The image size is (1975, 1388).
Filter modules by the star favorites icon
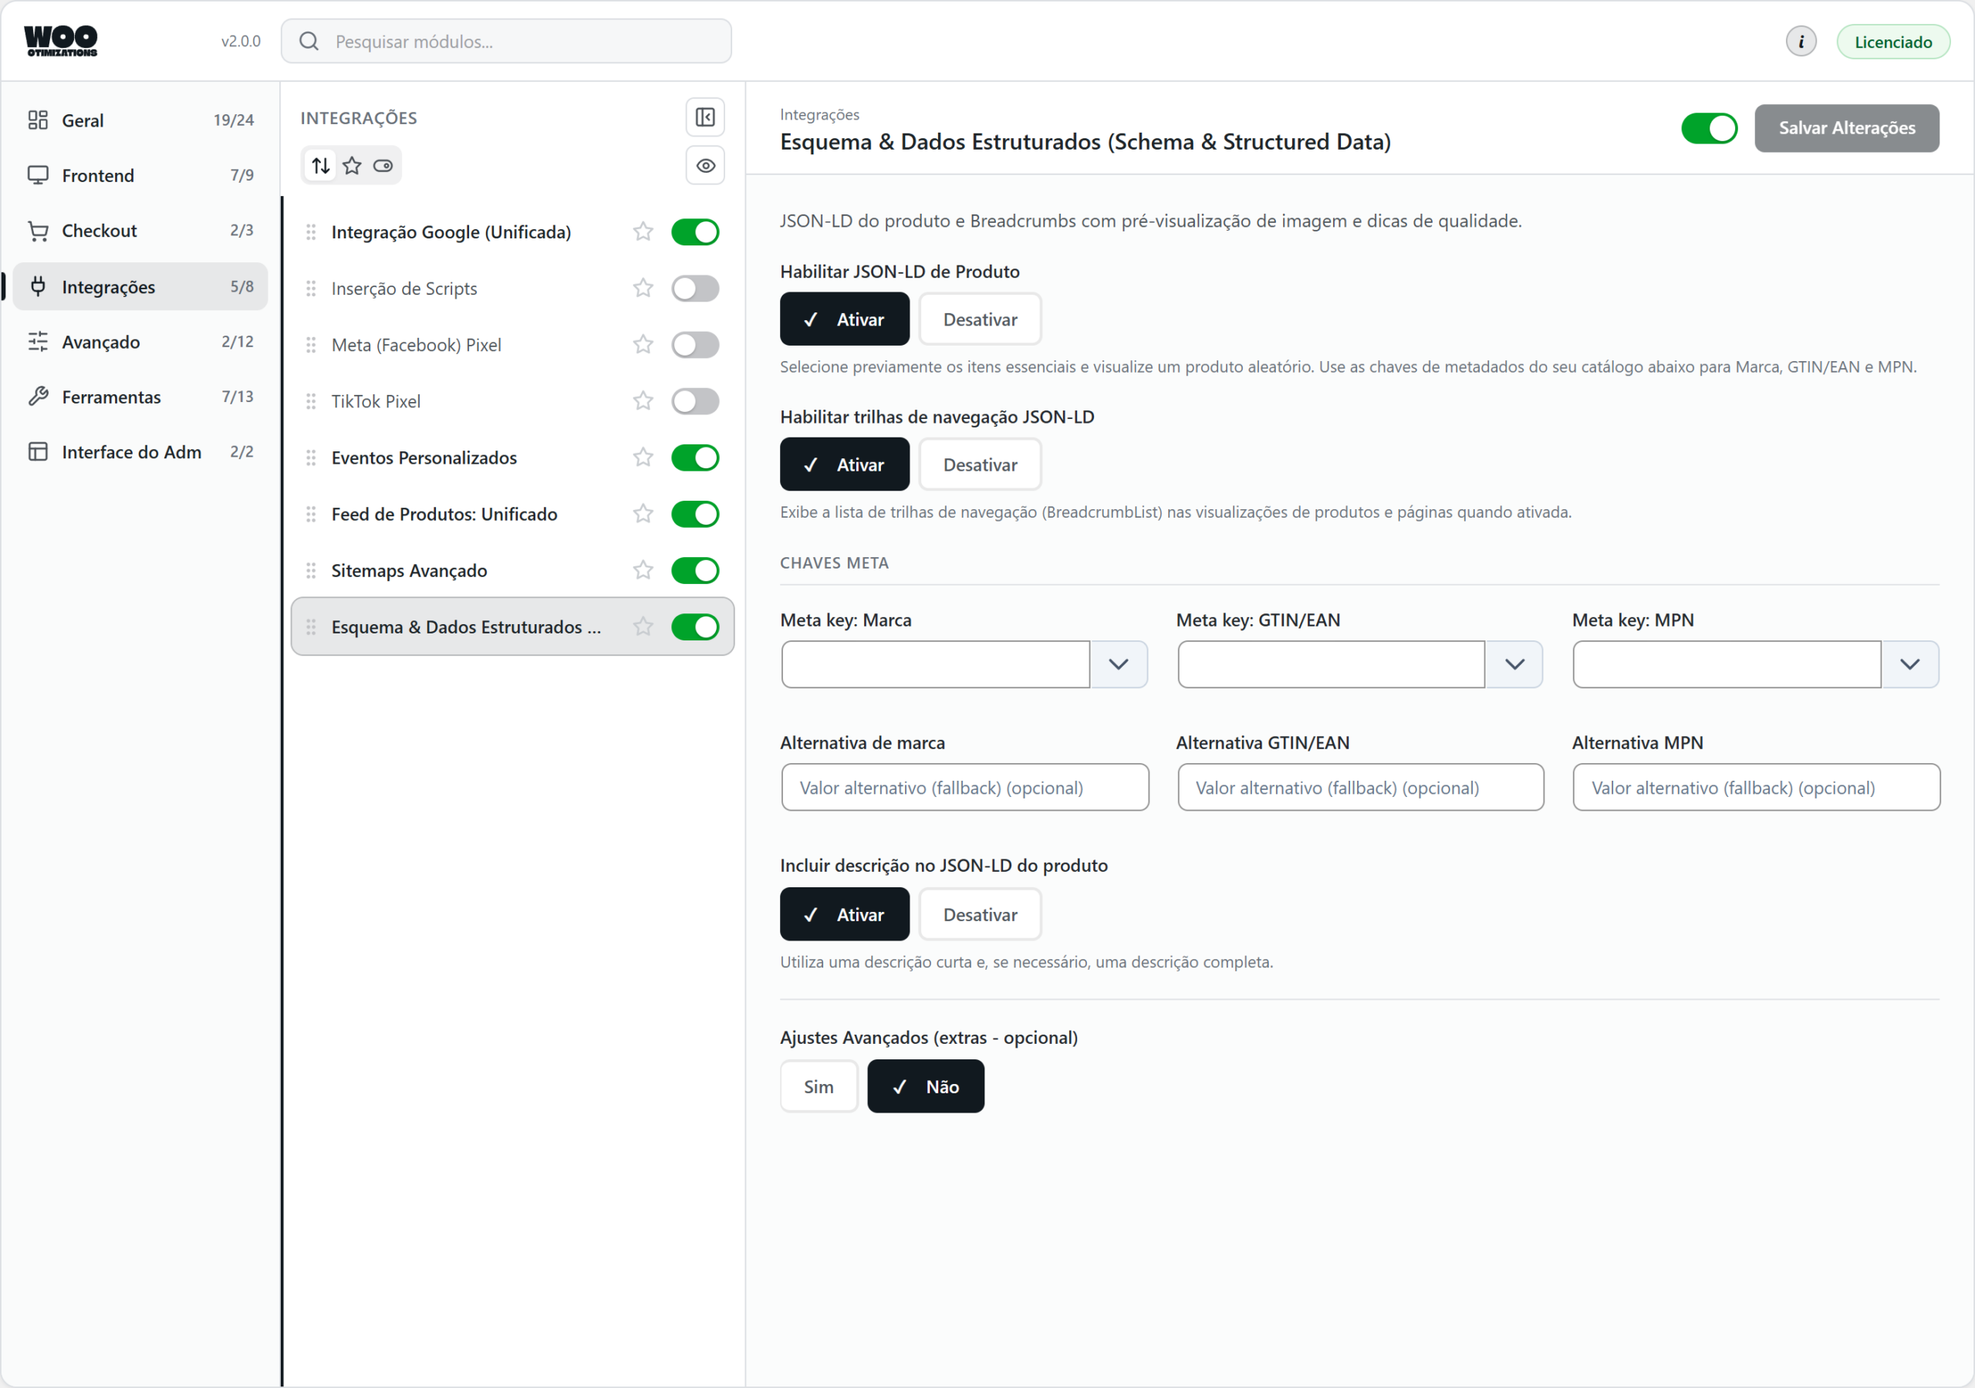click(x=352, y=165)
